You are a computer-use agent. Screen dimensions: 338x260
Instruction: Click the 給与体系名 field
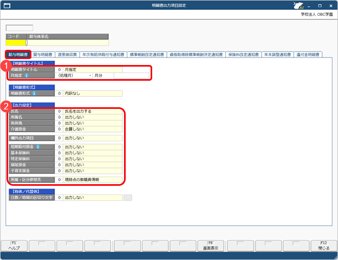click(68, 42)
